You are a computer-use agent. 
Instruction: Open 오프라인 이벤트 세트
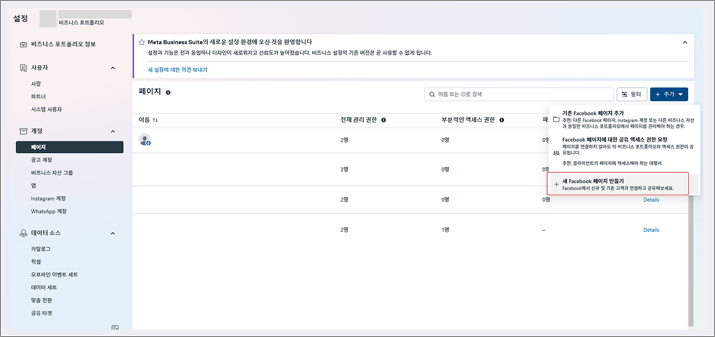click(x=54, y=275)
